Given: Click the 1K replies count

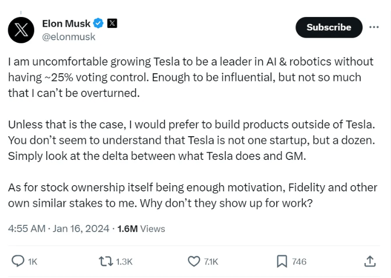Looking at the screenshot, I should pos(33,262).
